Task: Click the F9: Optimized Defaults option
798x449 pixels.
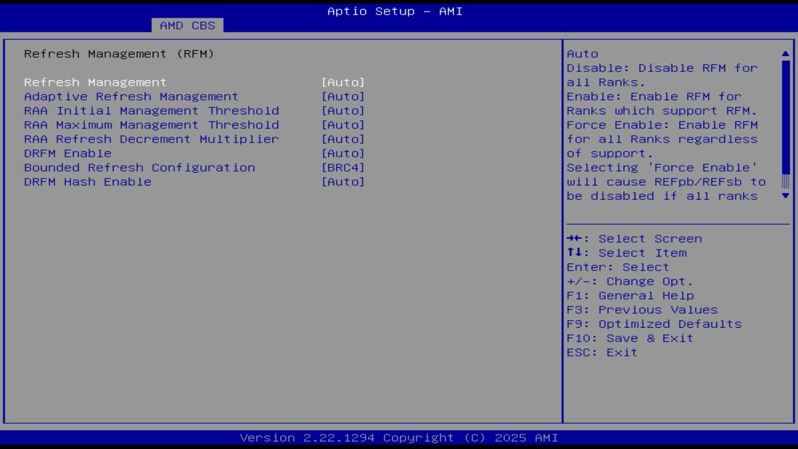Action: (653, 324)
